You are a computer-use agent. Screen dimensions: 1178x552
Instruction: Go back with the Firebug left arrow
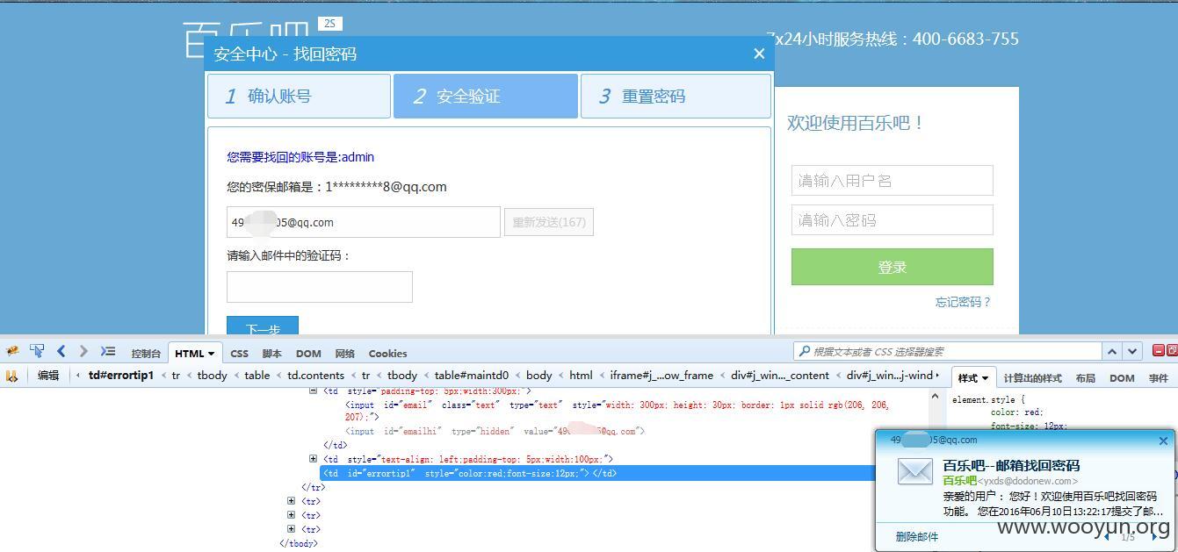(x=61, y=351)
